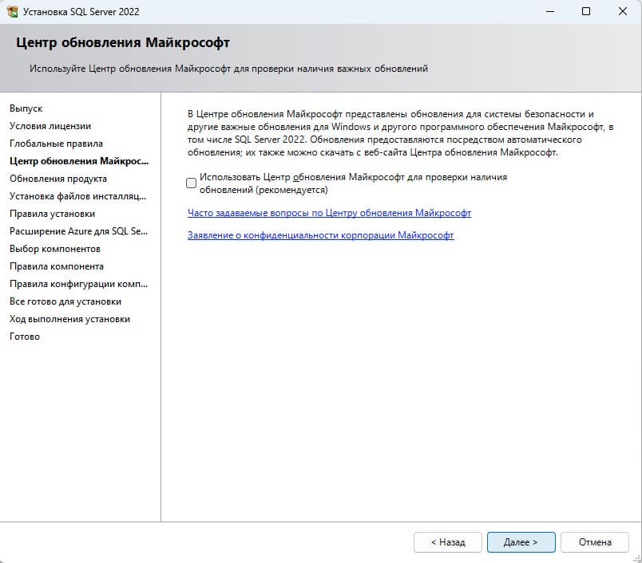This screenshot has width=642, height=563.
Task: Click the Центр обновления Майкрософт page heading
Action: click(123, 42)
